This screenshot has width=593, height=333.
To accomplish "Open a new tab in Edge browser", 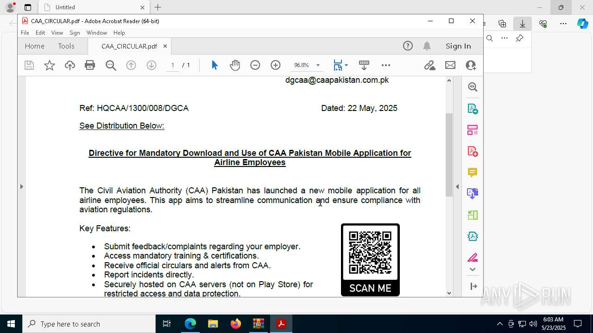I will tap(158, 7).
